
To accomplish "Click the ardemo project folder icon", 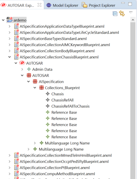I will tap(9, 20).
